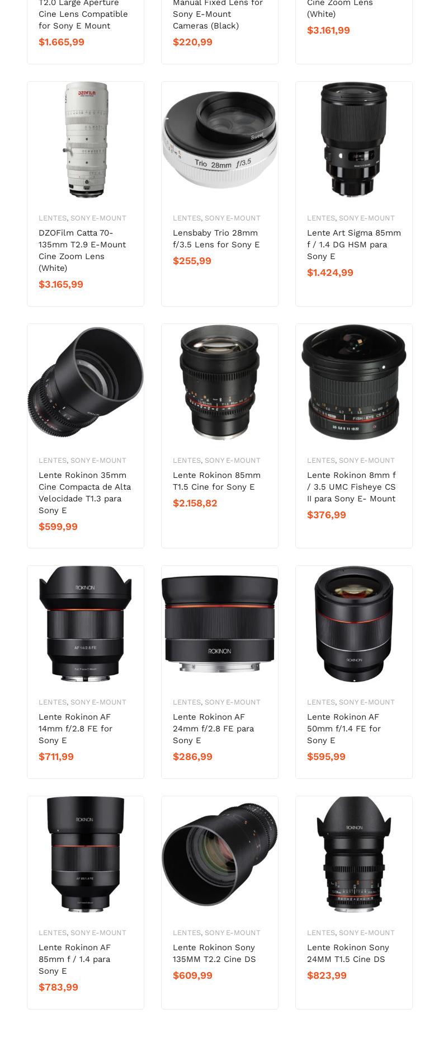This screenshot has width=439, height=1042.
Task: Open the Lensbaby Trio 28mm lens image
Action: [220, 140]
